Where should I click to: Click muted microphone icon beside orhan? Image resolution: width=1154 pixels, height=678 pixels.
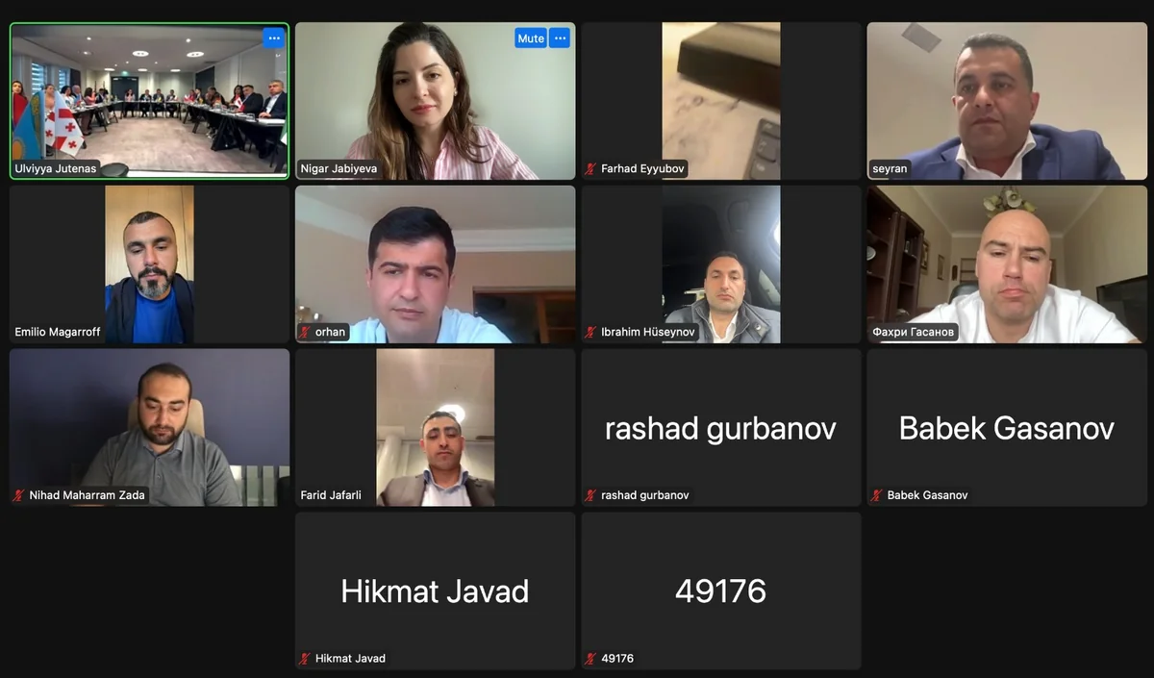click(x=306, y=332)
